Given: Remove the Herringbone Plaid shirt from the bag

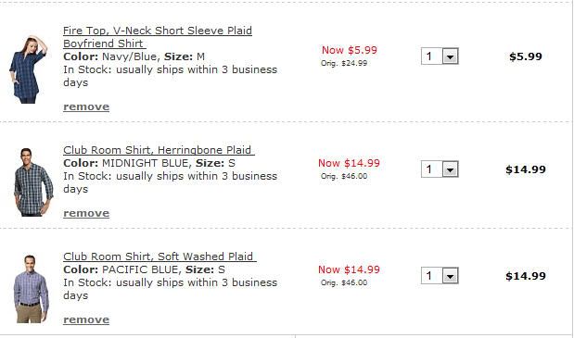Looking at the screenshot, I should coord(86,213).
